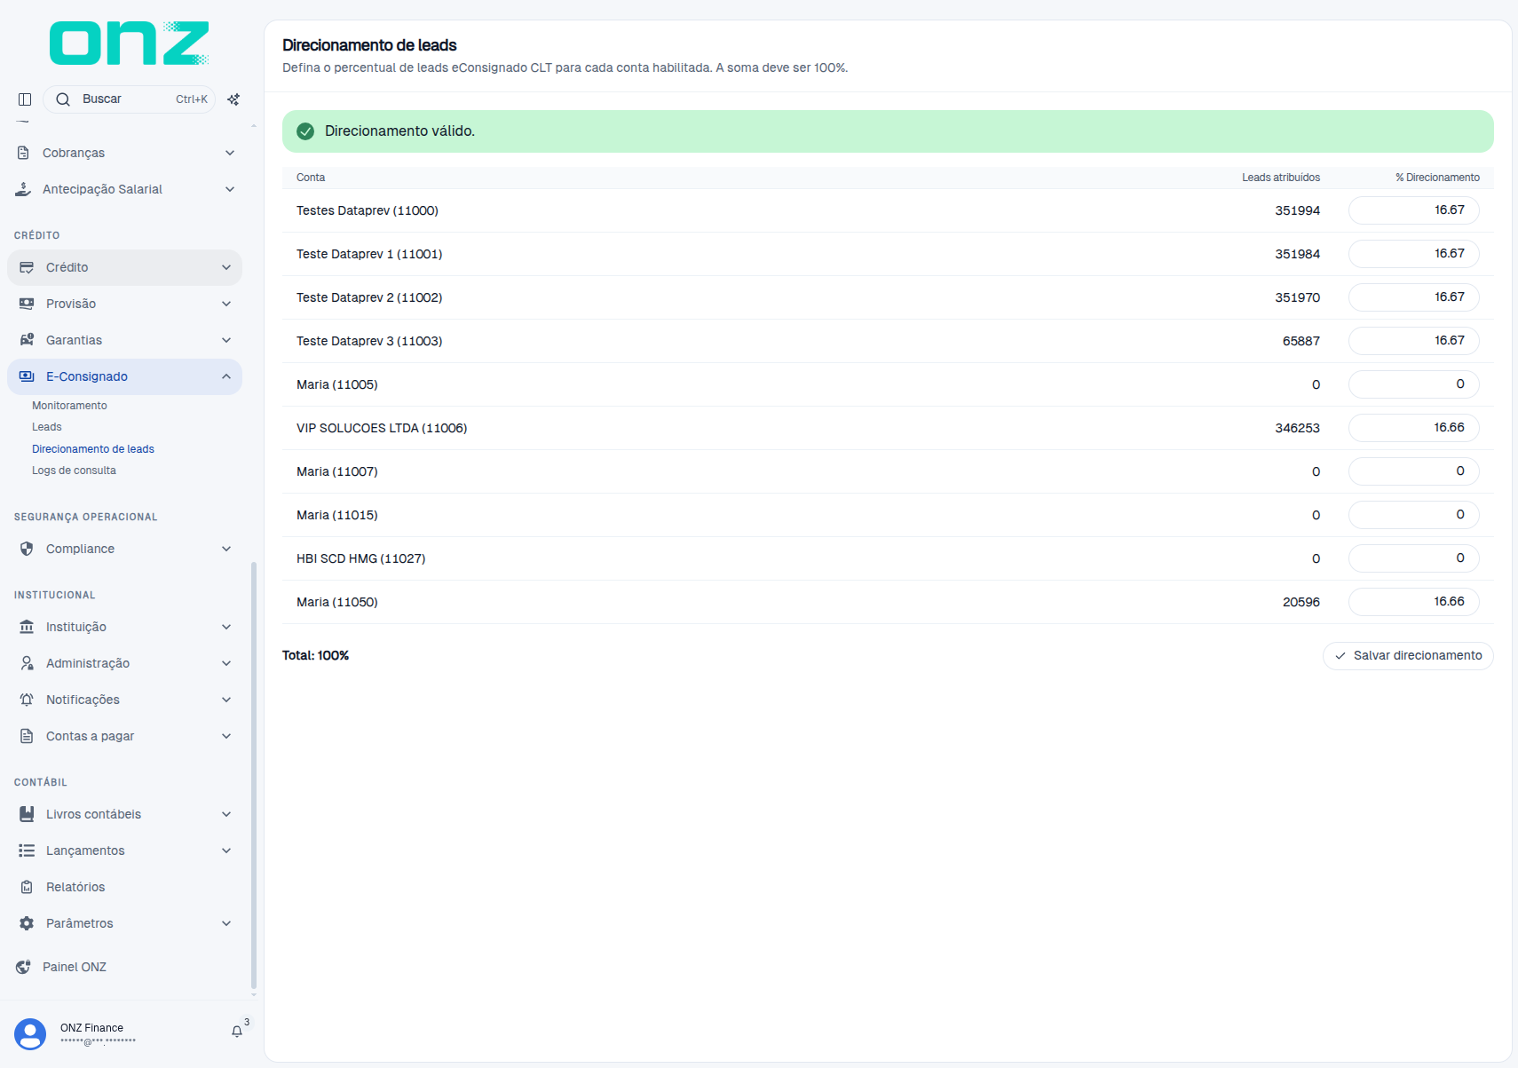
Task: Click the Direcionamento válido success check icon
Action: point(305,131)
